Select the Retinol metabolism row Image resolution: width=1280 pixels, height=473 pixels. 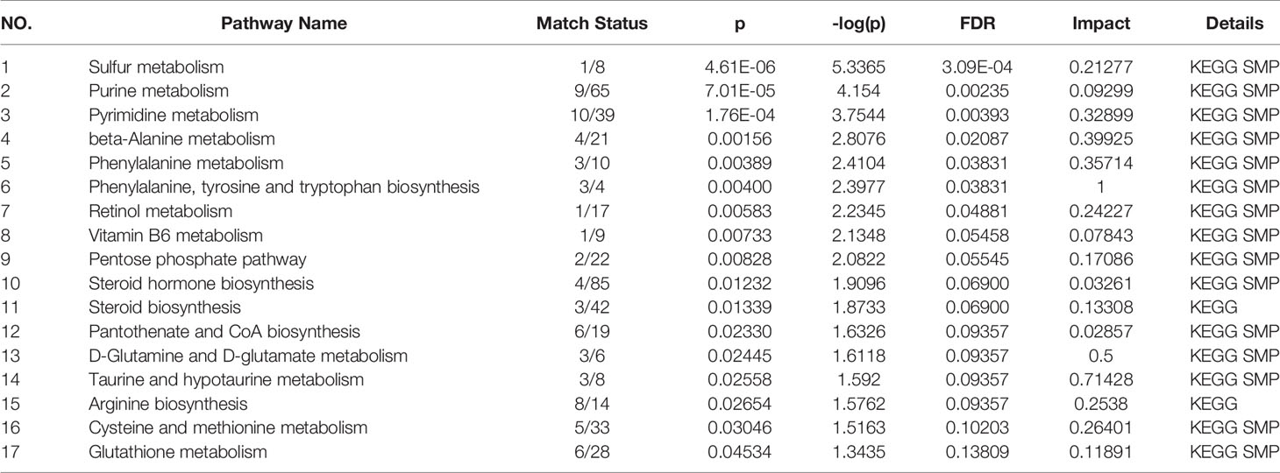(640, 211)
